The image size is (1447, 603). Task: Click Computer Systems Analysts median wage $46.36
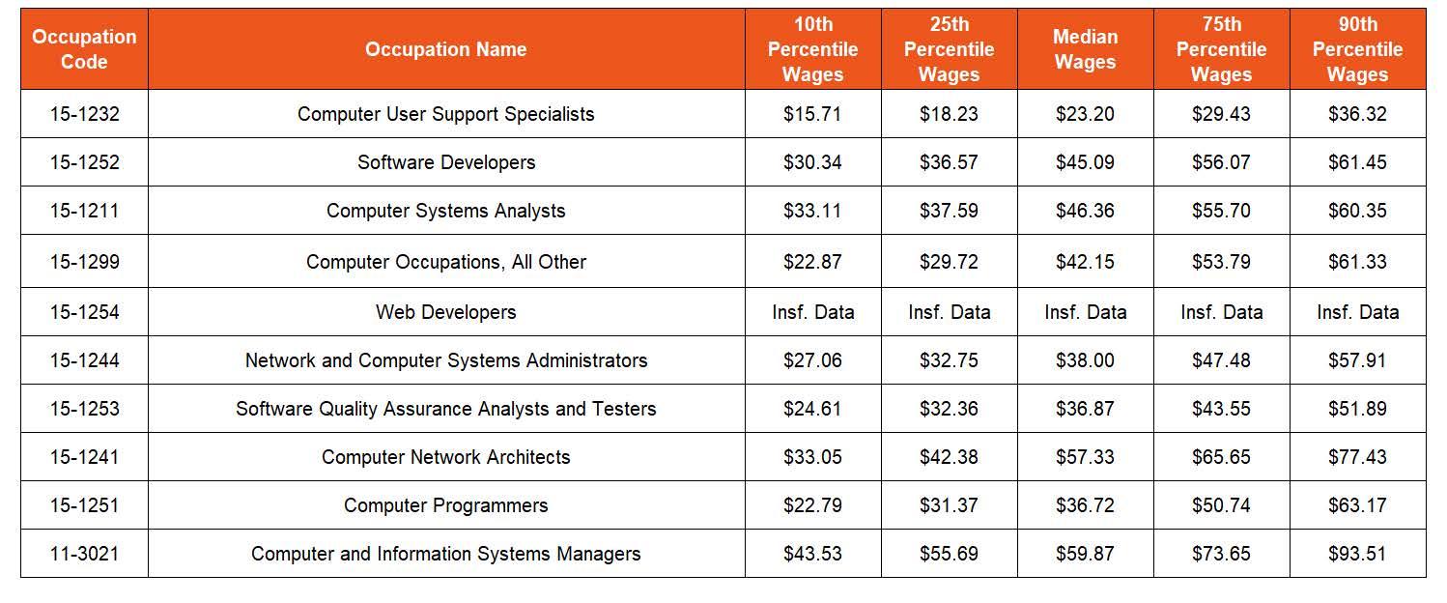coord(1085,211)
